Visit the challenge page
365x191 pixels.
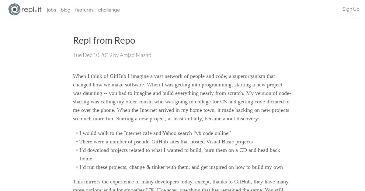point(109,10)
